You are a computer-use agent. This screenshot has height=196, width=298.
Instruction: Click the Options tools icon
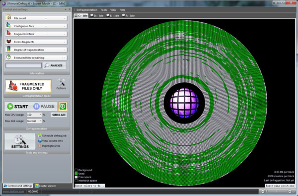(x=61, y=82)
